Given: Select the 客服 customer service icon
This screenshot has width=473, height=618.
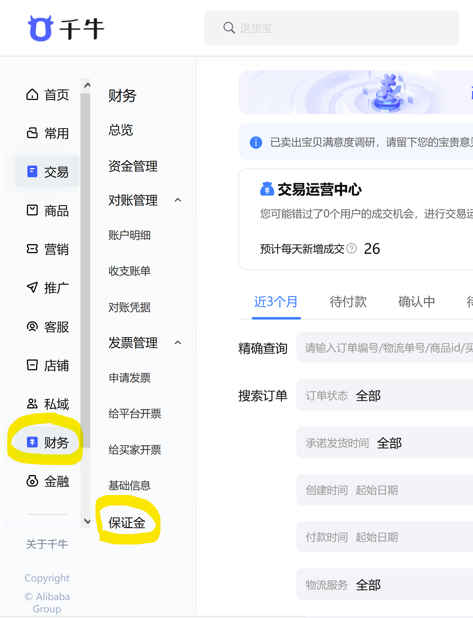Looking at the screenshot, I should [32, 327].
